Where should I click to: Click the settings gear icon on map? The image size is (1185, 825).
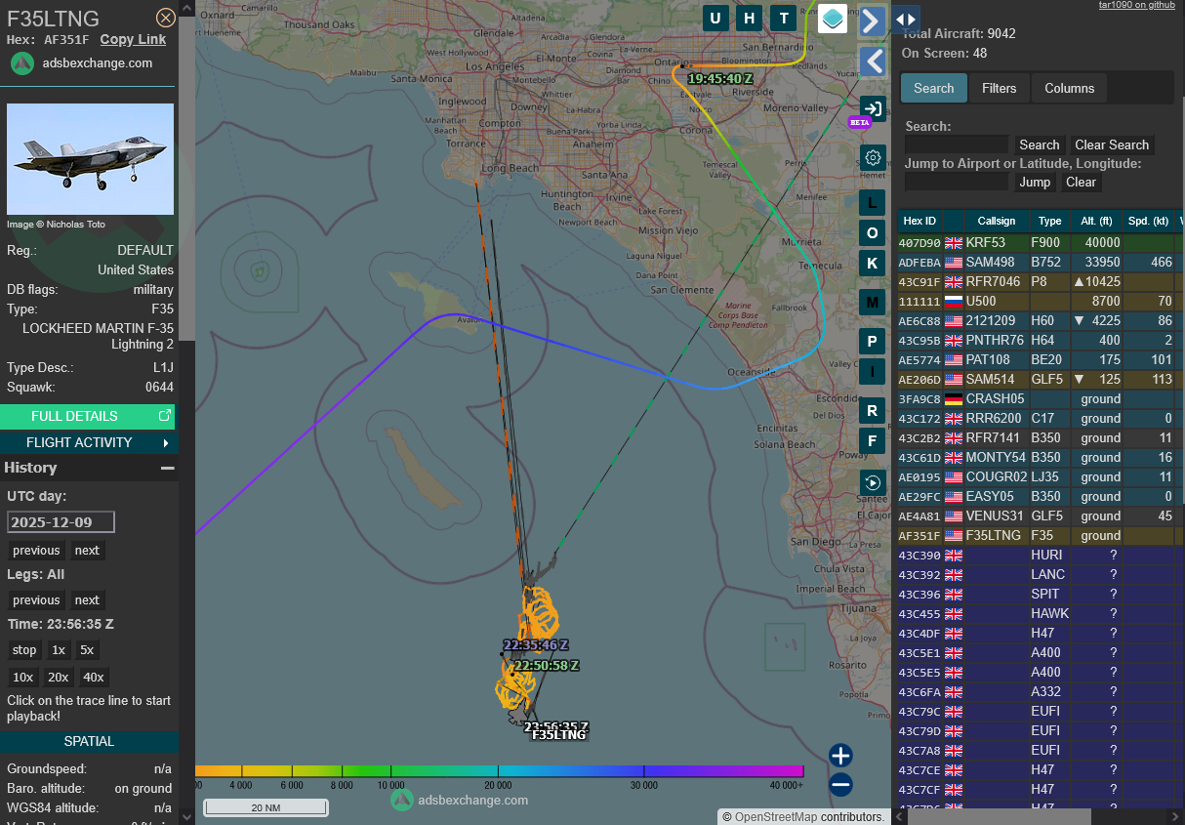pyautogui.click(x=873, y=157)
